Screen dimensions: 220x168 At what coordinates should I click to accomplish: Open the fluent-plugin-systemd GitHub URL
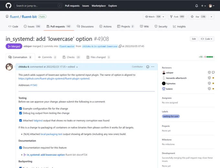point(54,79)
